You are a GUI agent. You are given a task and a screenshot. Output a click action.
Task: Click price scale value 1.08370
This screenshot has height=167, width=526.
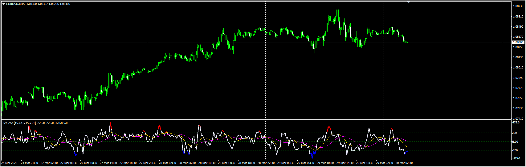click(x=518, y=37)
